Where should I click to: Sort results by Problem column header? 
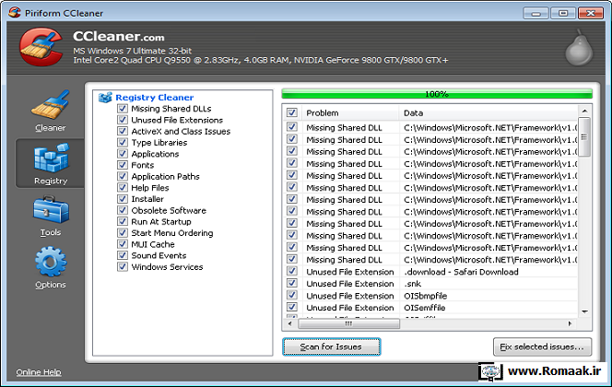(349, 112)
